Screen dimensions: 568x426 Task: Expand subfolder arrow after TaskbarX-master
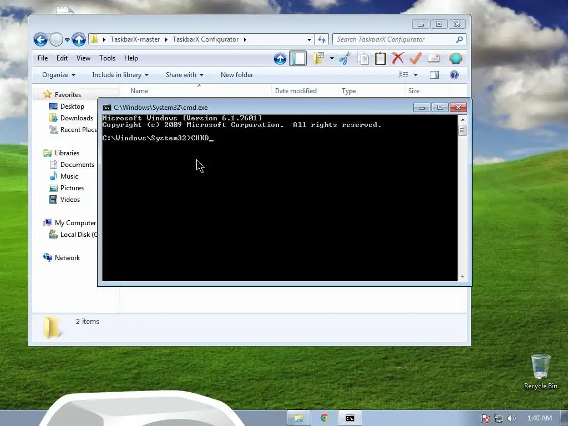click(166, 39)
